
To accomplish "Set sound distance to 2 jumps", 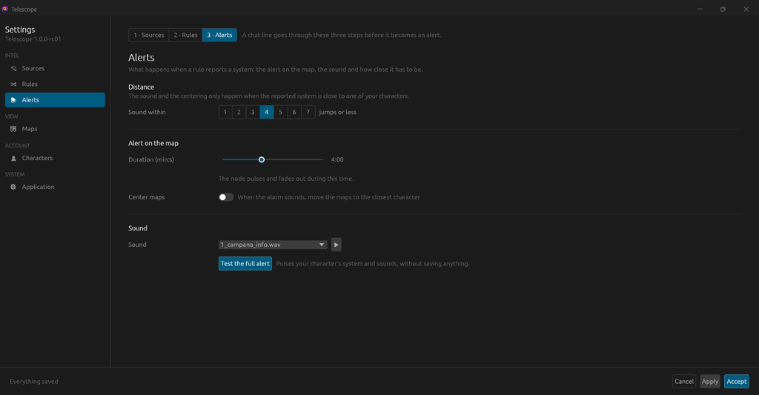I will [x=239, y=112].
